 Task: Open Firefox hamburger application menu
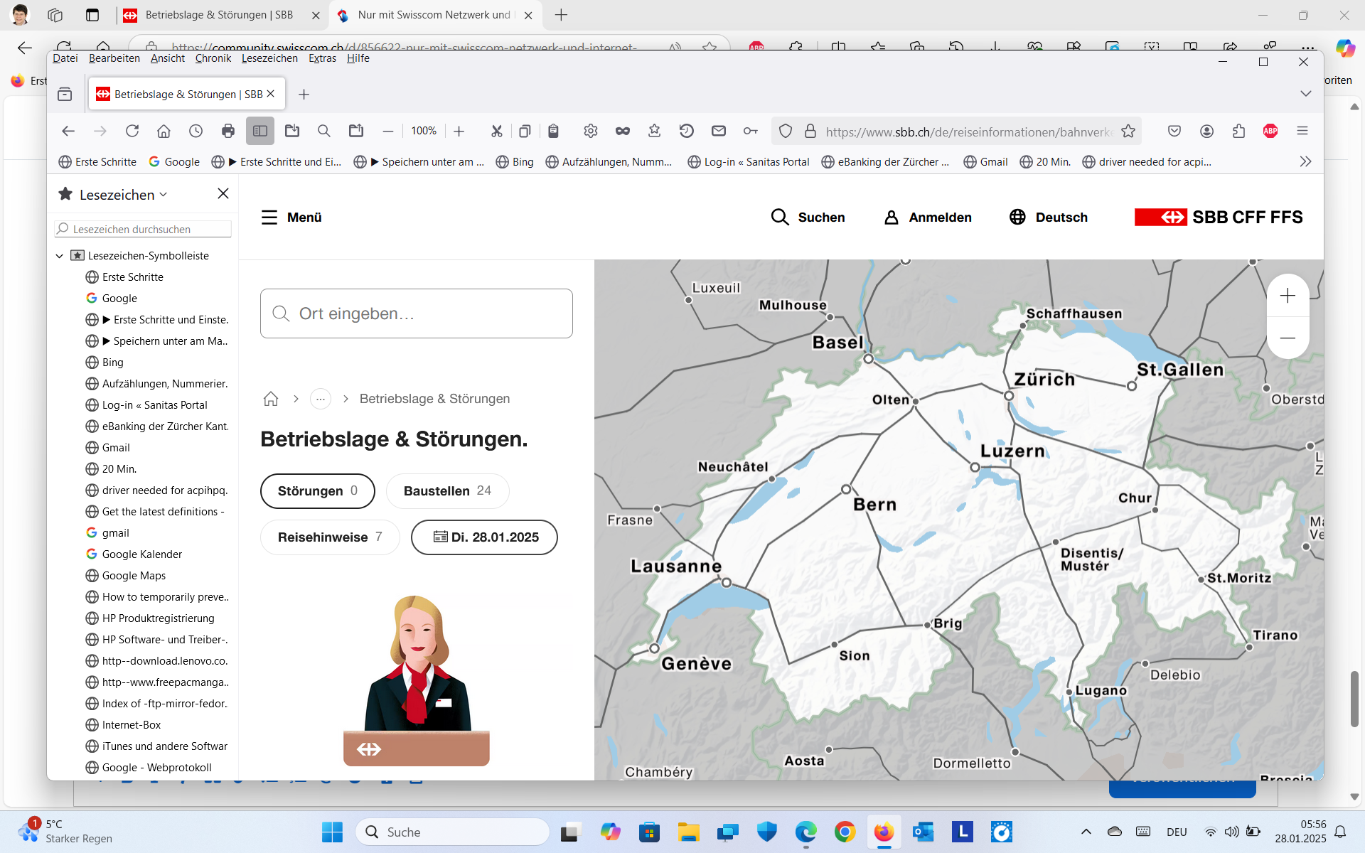[1302, 131]
